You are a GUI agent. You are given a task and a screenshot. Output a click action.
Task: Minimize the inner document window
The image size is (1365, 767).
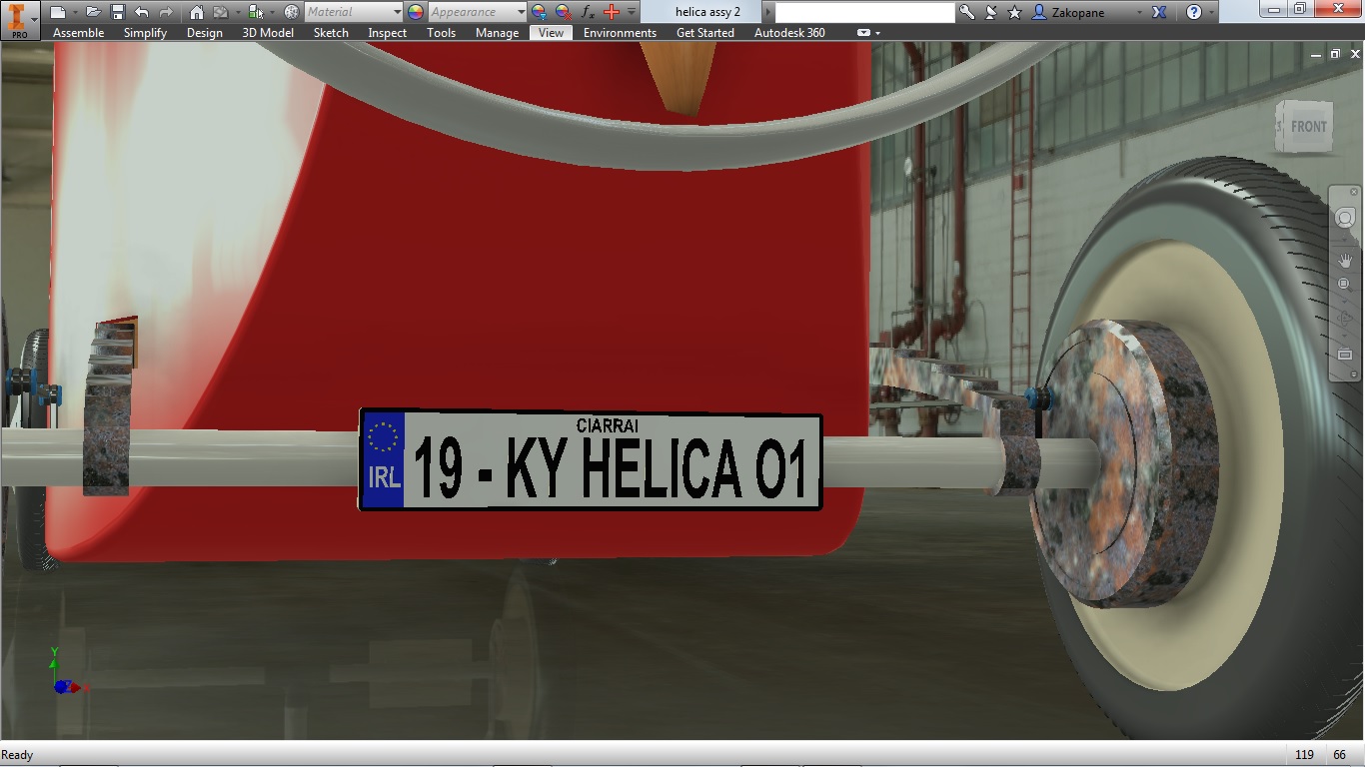[1316, 55]
